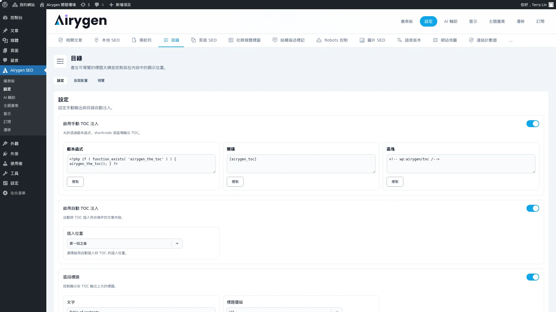Viewport: 556px width, 312px height.
Task: Open 主題叢集 in the sidebar submenu
Action: (x=11, y=106)
